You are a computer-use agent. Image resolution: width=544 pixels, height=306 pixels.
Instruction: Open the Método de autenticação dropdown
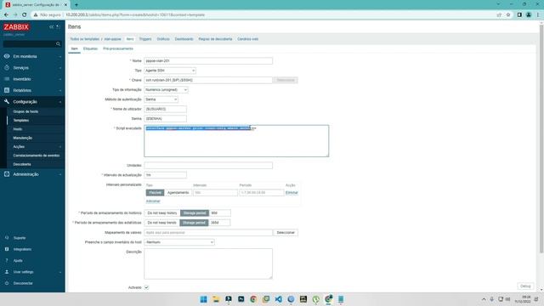click(161, 99)
